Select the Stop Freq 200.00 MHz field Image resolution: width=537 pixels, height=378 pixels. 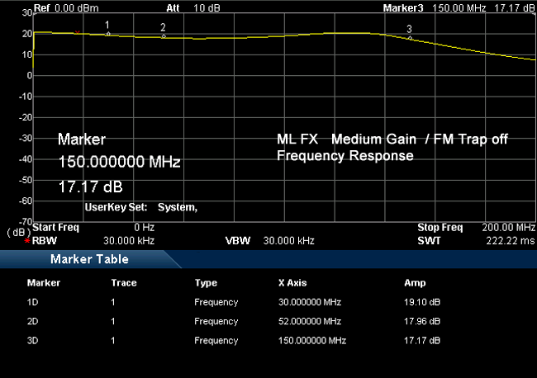pyautogui.click(x=476, y=227)
